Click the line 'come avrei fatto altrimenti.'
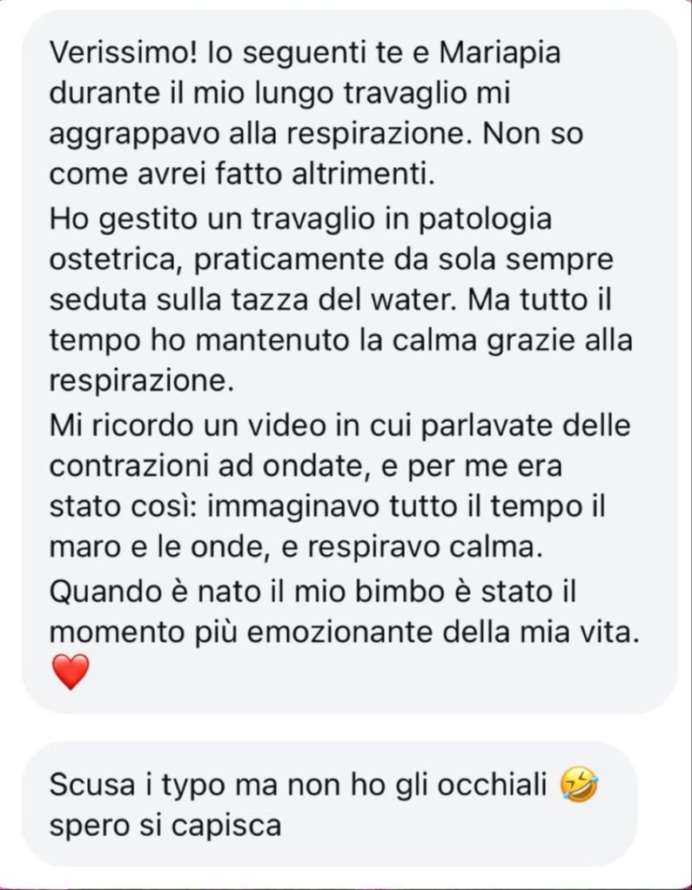 click(242, 174)
